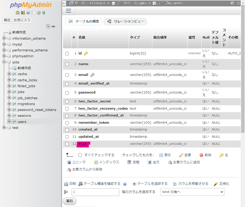Open the kind の後へ position dropdown
This screenshot has height=207, width=245.
pos(192,192)
